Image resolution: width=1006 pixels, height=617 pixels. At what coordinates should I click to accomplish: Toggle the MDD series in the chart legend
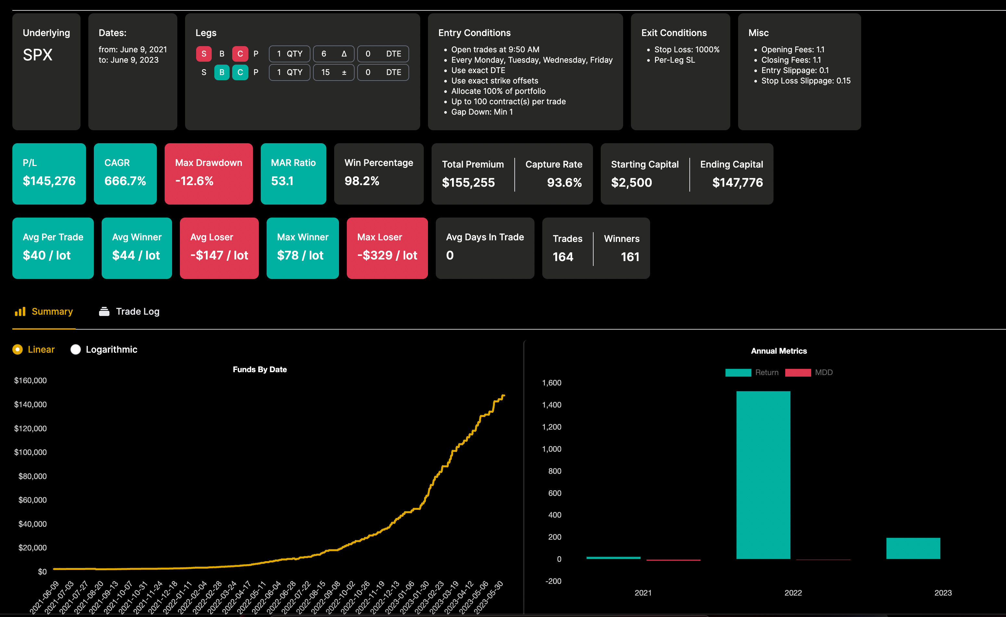pos(798,372)
